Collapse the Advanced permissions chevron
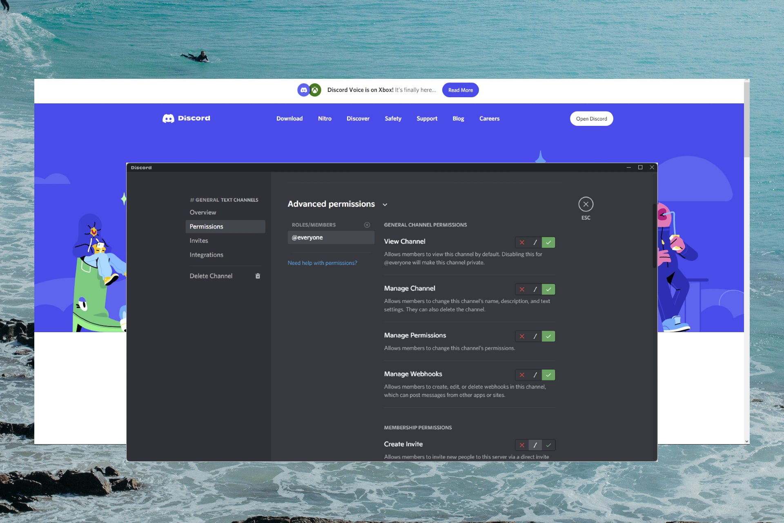 385,205
